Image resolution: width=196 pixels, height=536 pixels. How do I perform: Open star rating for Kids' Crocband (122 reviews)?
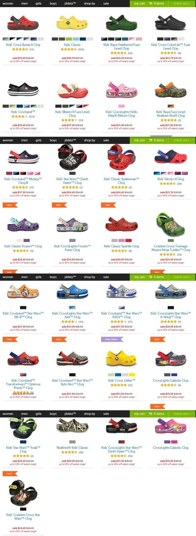pyautogui.click(x=17, y=116)
